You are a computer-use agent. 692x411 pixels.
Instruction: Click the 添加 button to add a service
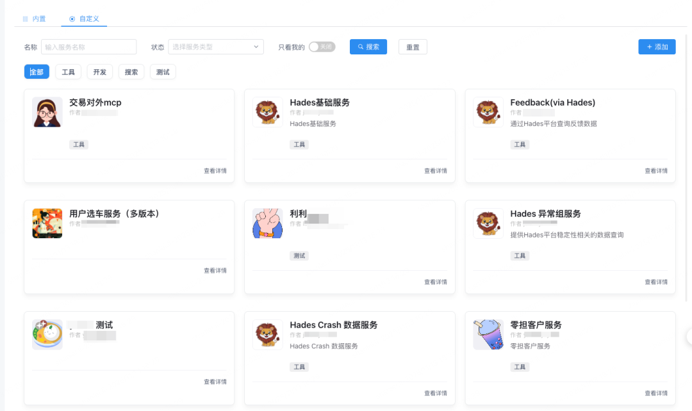coord(657,47)
